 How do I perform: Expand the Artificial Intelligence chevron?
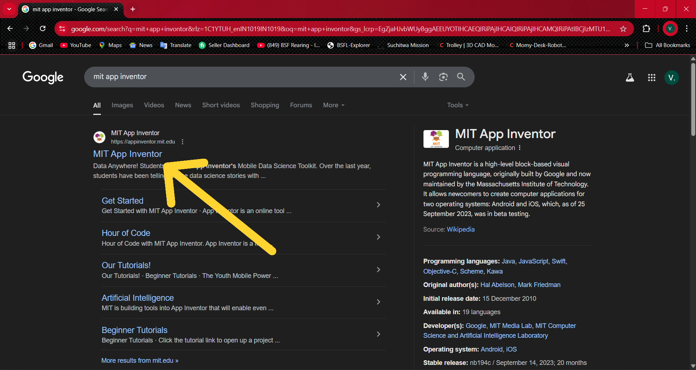(378, 302)
